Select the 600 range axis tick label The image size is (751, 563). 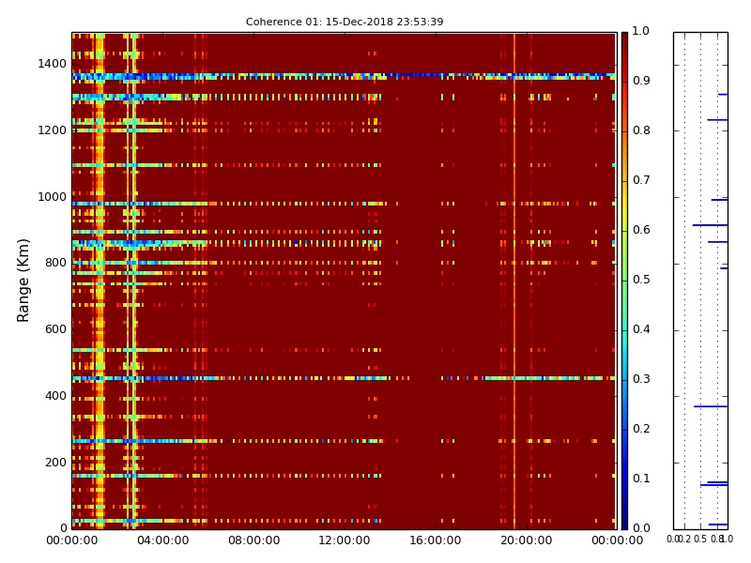[54, 329]
